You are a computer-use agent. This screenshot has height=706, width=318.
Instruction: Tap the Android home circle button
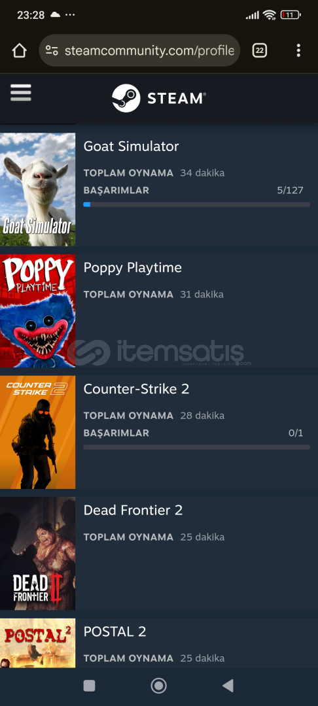click(158, 686)
